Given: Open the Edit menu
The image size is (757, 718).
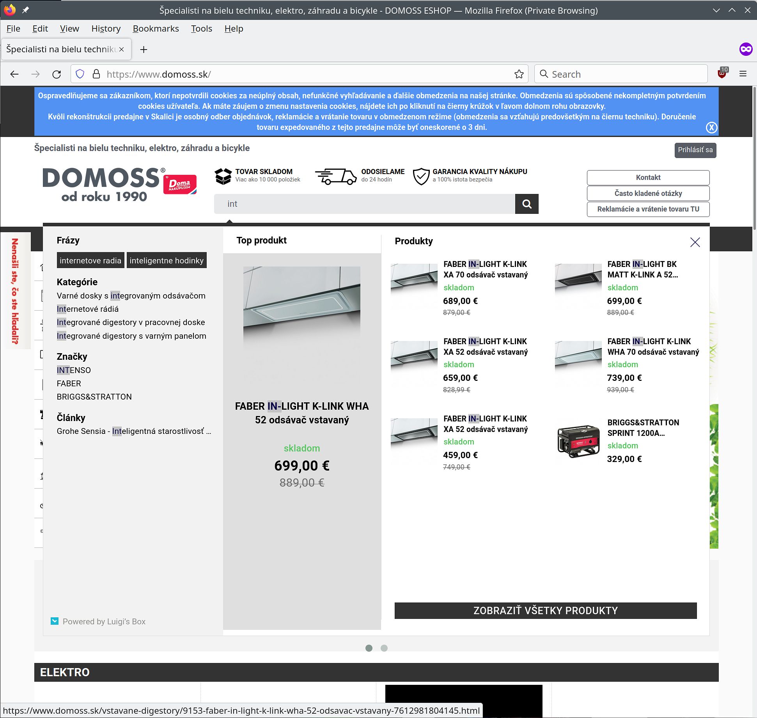Looking at the screenshot, I should [40, 28].
